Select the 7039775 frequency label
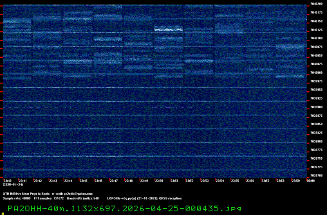Screen dimensions: 327x215 coord(316,150)
